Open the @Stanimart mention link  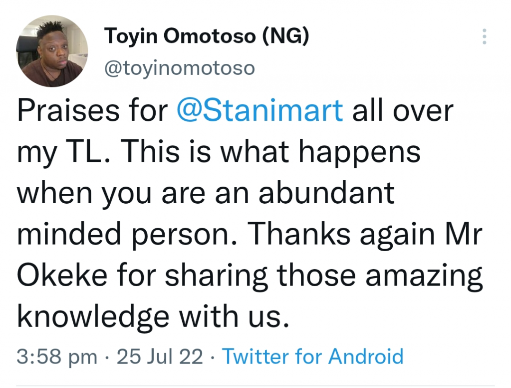click(260, 111)
